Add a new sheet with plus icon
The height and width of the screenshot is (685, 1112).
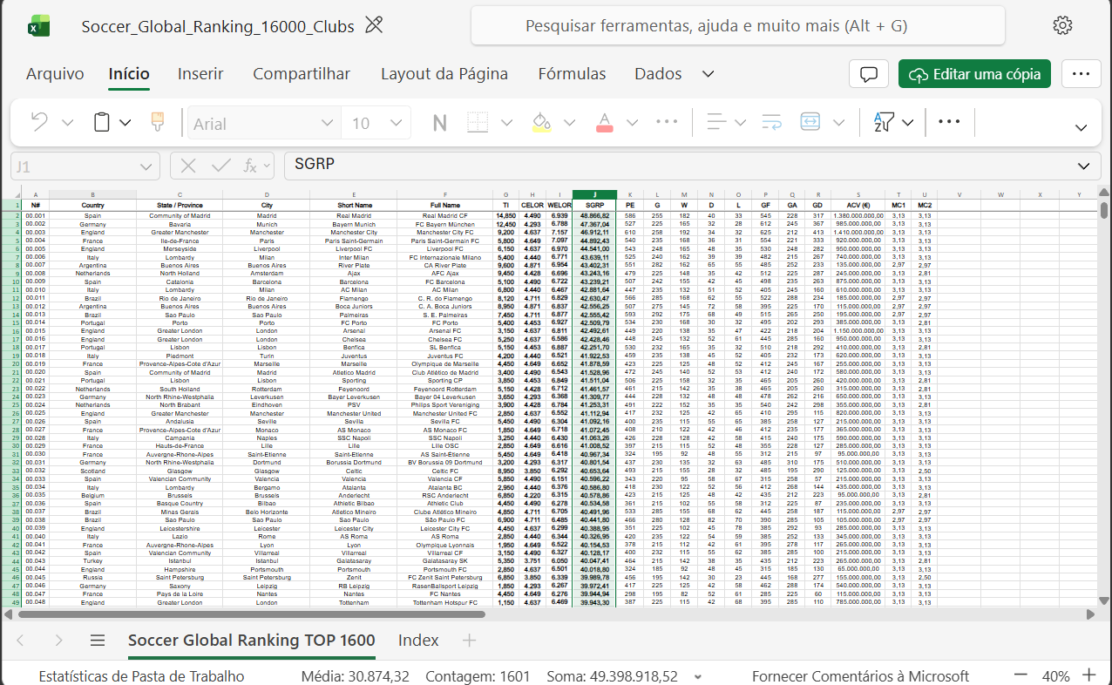[x=470, y=641]
